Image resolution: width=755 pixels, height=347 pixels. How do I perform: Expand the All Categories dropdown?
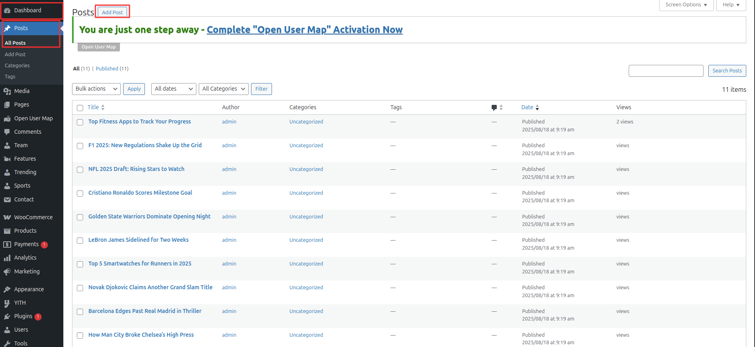tap(223, 89)
